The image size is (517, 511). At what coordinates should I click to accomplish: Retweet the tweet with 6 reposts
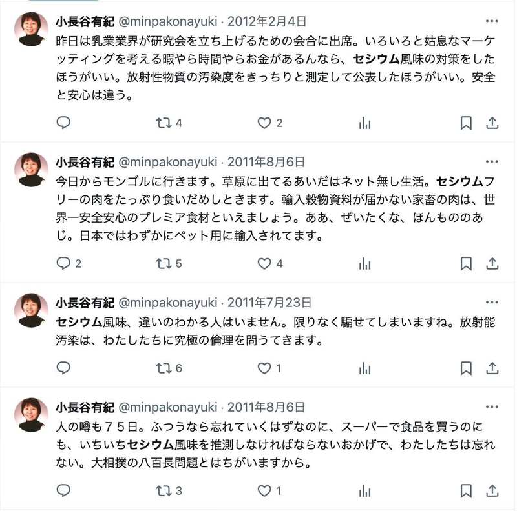point(164,368)
